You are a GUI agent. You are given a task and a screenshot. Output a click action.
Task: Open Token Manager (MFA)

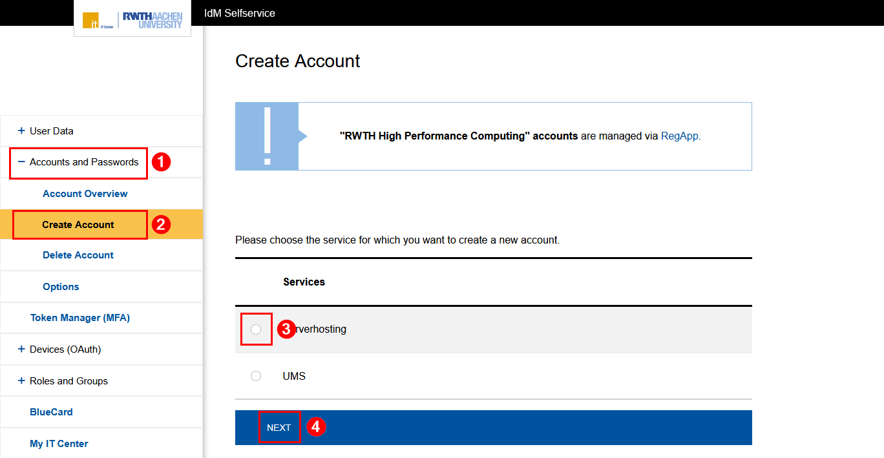80,317
